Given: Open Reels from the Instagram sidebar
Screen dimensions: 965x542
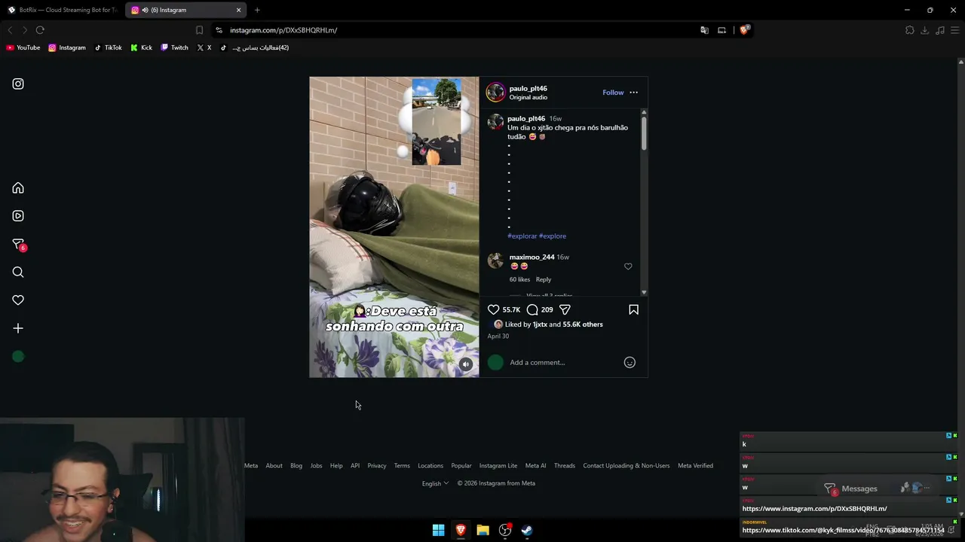Looking at the screenshot, I should pos(18,216).
